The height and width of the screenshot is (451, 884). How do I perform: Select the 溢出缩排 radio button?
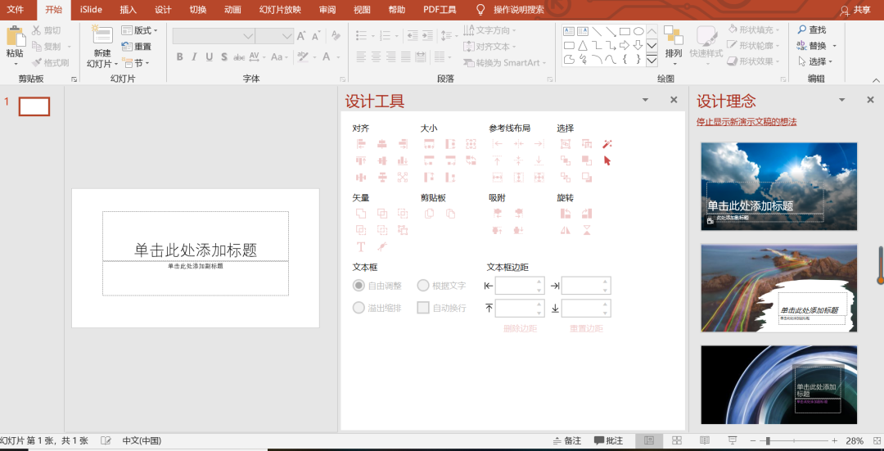(x=359, y=308)
